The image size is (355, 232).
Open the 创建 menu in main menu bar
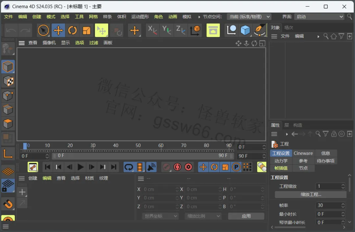coord(37,17)
